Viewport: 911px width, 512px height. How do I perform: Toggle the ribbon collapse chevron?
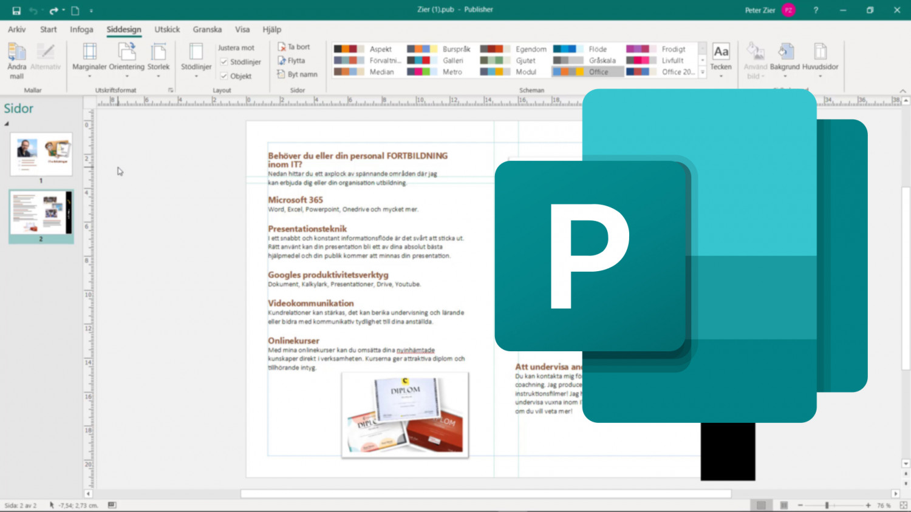coord(902,91)
